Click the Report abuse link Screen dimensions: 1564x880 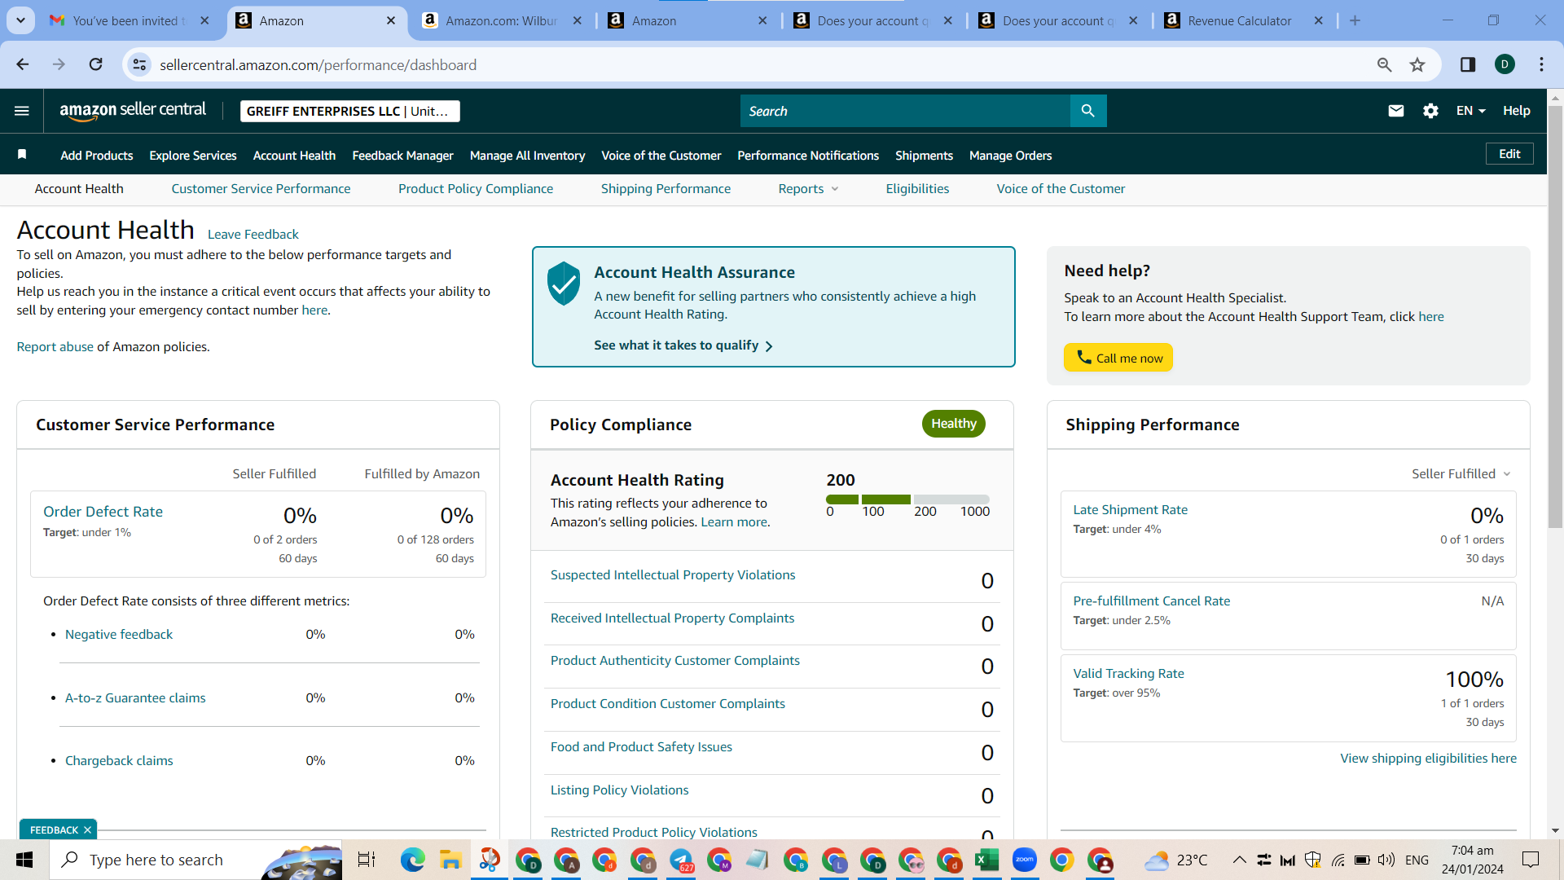pyautogui.click(x=55, y=347)
